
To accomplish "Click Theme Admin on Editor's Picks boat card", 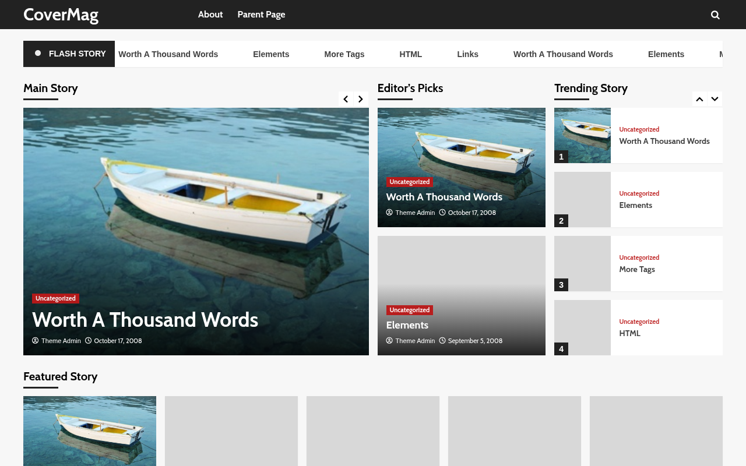I will (415, 213).
